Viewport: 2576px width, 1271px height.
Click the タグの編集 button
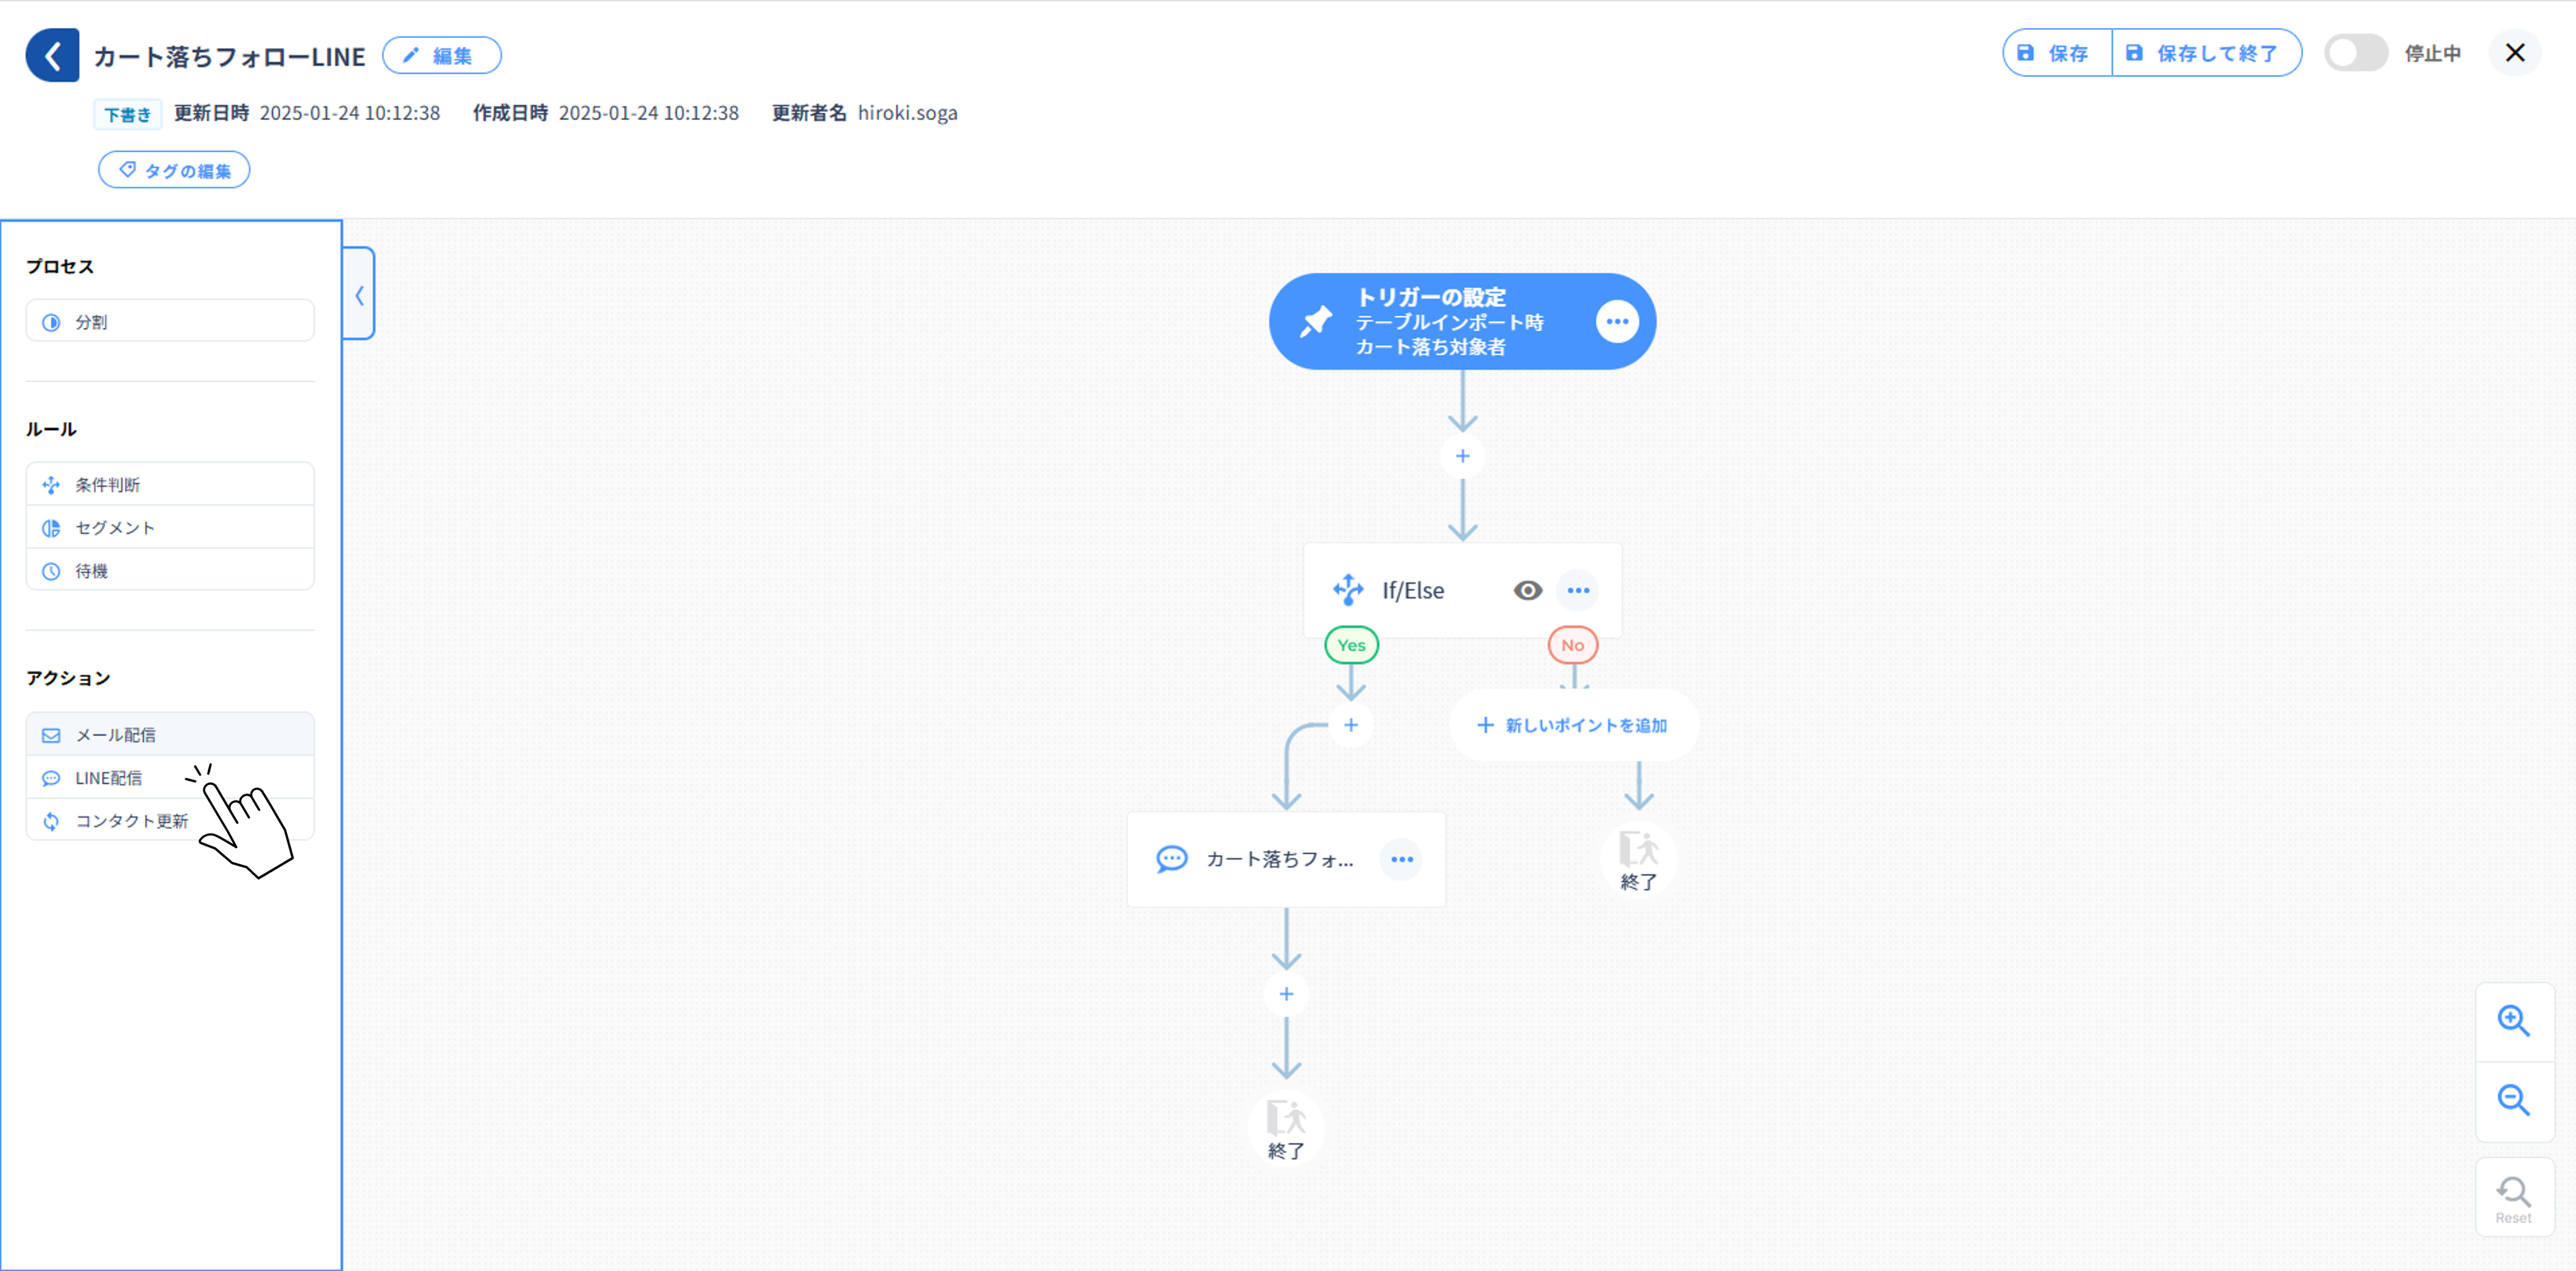pyautogui.click(x=174, y=170)
